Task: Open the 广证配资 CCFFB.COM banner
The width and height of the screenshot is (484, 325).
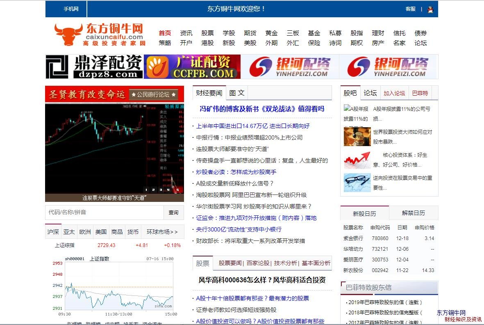Action: (x=192, y=67)
